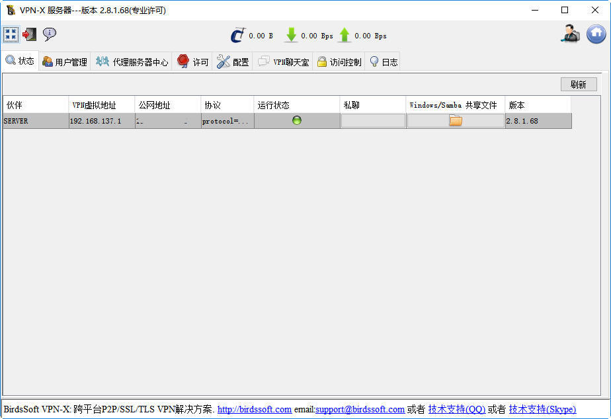Viewport: 611px width, 419px height.
Task: Click the VPN虚拟地址 column header
Action: pos(102,104)
